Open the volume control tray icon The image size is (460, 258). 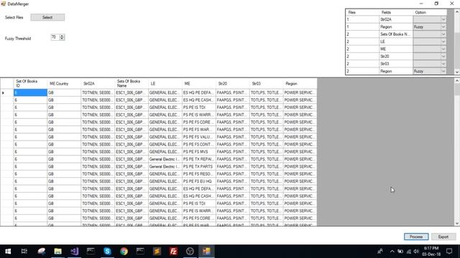416,252
